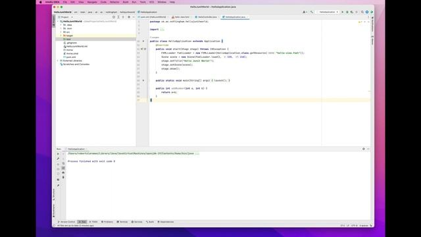Open the Refactor menu
421x237 pixels.
(x=114, y=2)
